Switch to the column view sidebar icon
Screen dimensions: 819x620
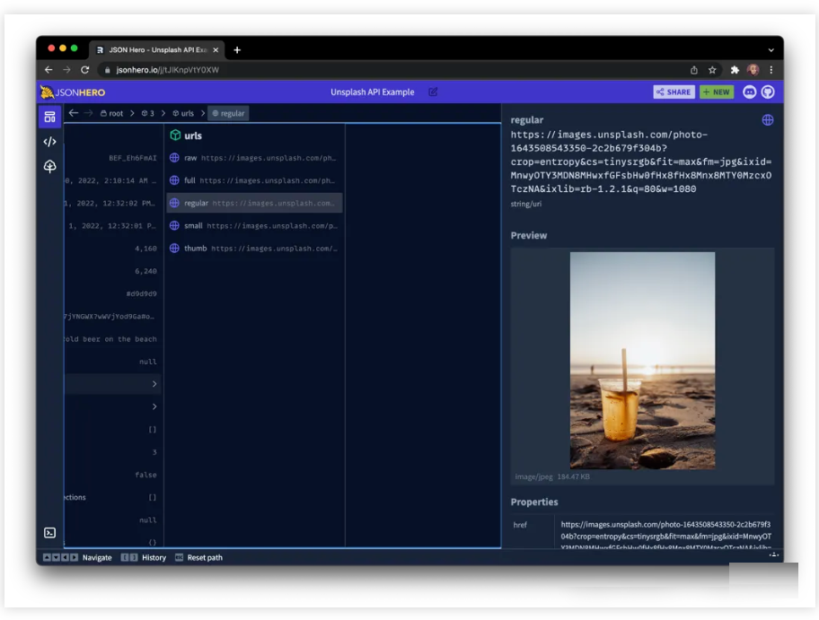click(49, 117)
